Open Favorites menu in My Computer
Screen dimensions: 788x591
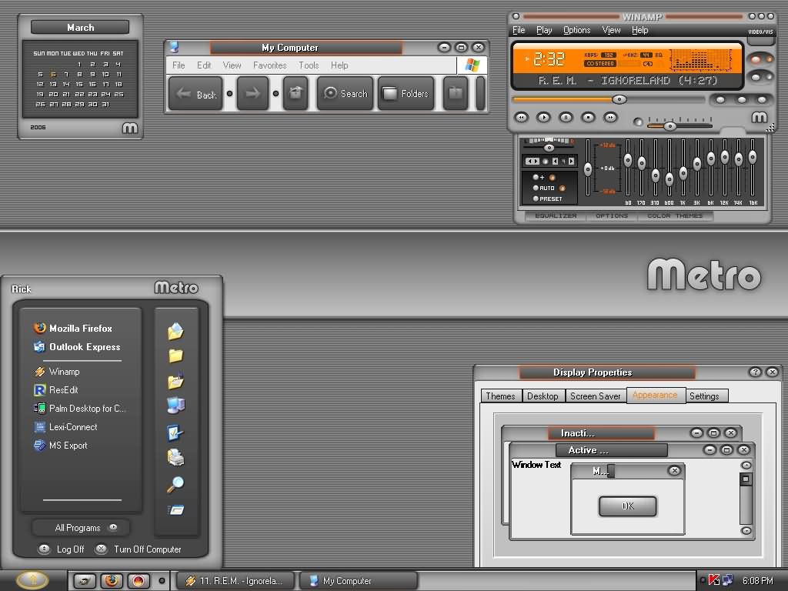[x=270, y=65]
